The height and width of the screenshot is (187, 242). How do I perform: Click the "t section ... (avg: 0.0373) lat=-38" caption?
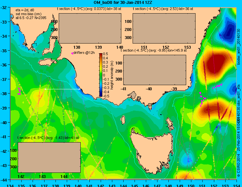pyautogui.click(x=89, y=9)
